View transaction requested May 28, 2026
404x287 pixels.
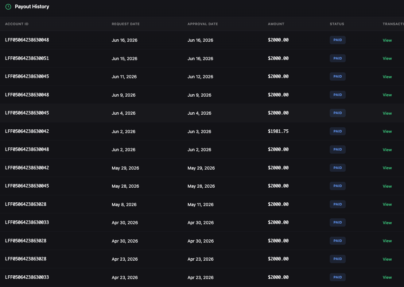tap(387, 186)
